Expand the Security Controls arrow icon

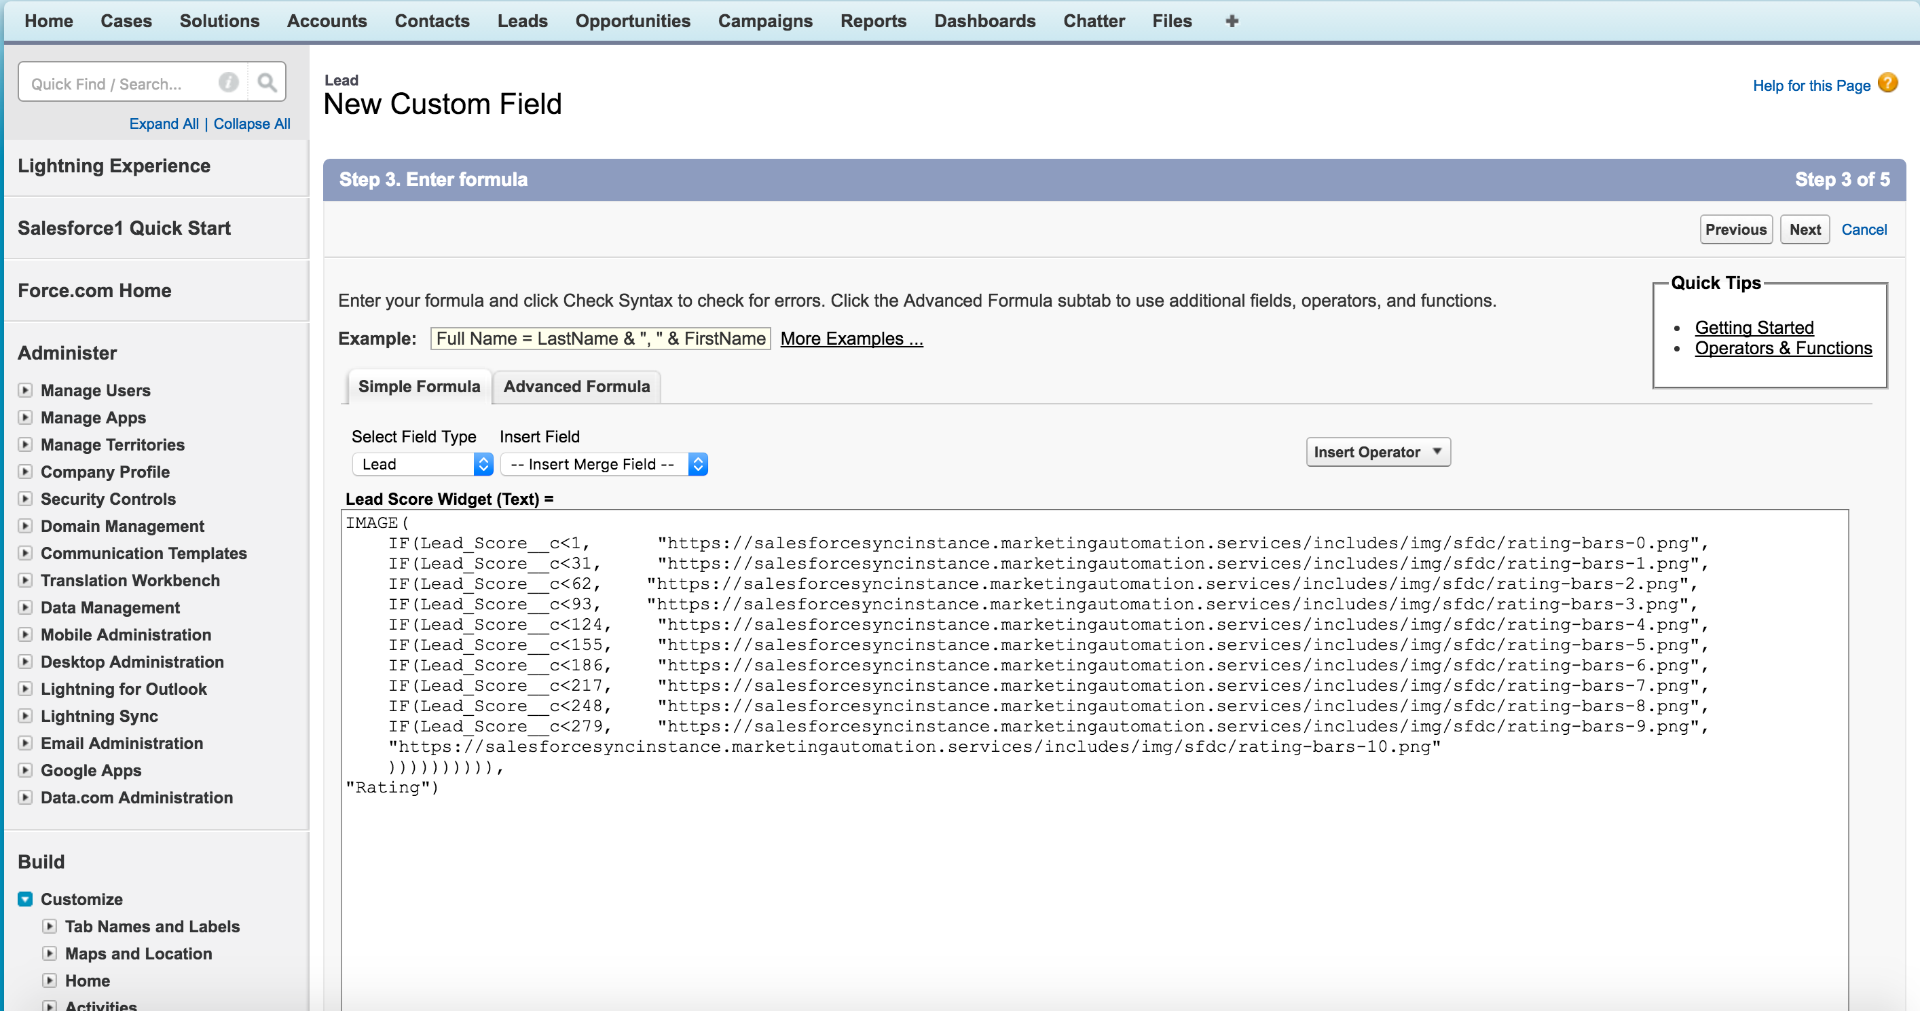[25, 499]
